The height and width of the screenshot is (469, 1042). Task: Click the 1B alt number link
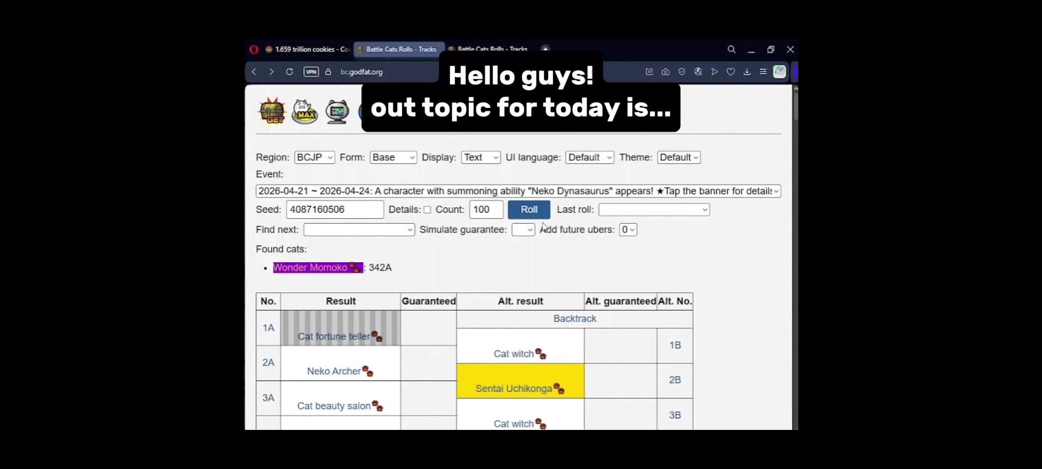[675, 345]
